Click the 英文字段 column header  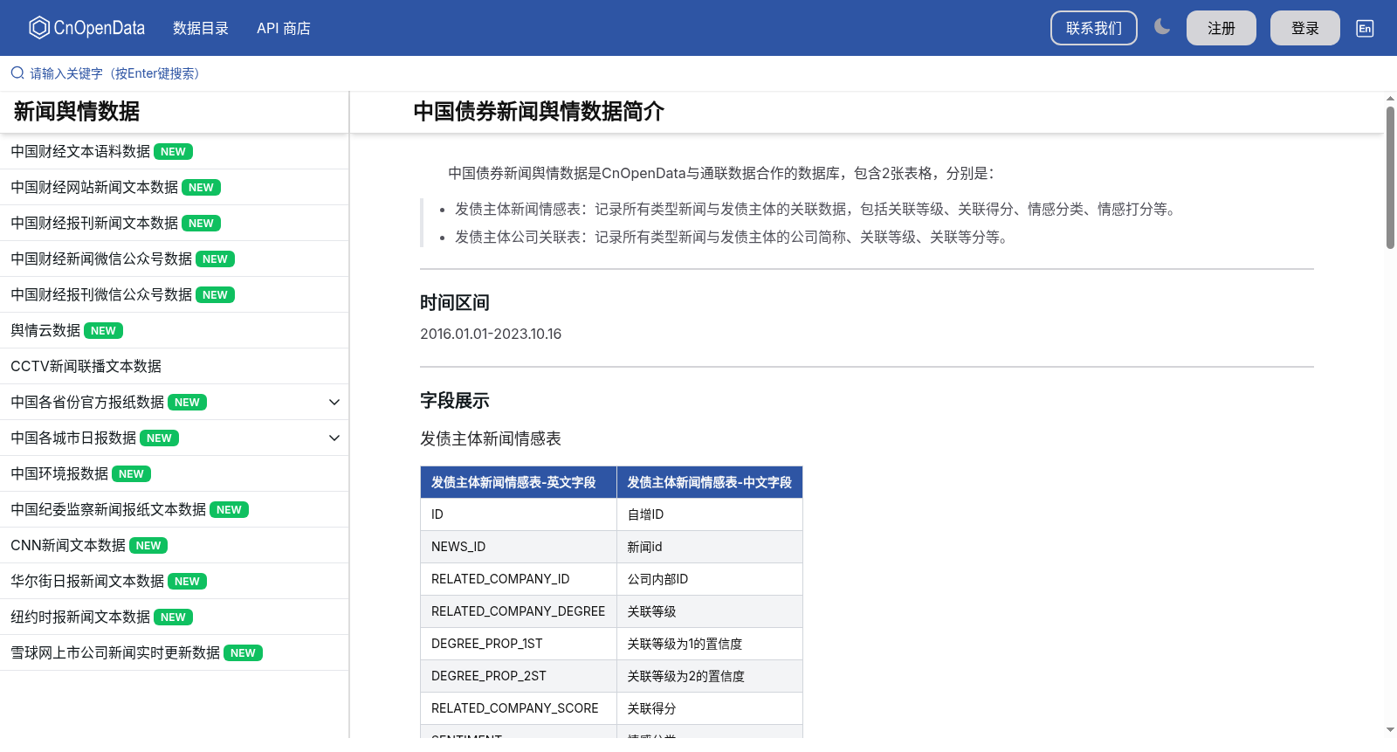coord(519,482)
